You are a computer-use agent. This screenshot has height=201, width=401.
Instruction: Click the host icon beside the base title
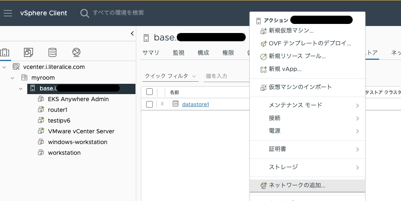(146, 38)
